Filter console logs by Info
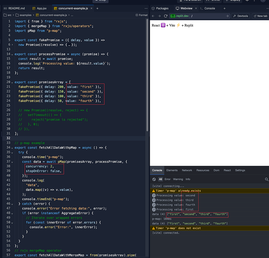This screenshot has height=258, width=269. click(188, 179)
